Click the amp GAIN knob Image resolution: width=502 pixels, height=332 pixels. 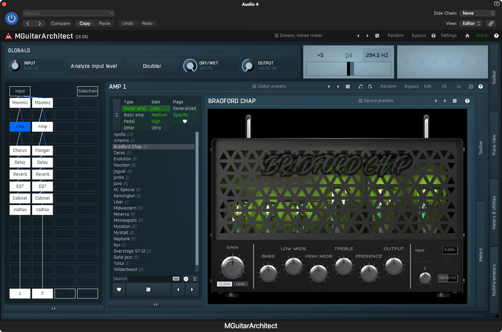tap(232, 268)
